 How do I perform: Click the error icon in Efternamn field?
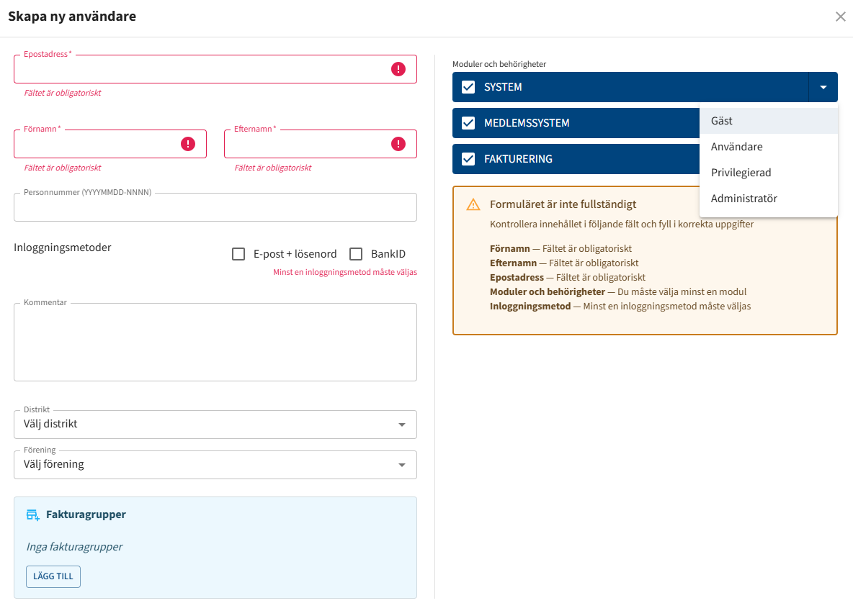coord(398,144)
